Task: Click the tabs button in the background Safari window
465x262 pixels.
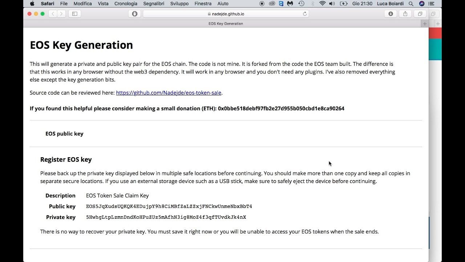Action: point(433,14)
